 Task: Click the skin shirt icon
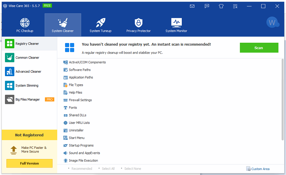[x=221, y=6]
